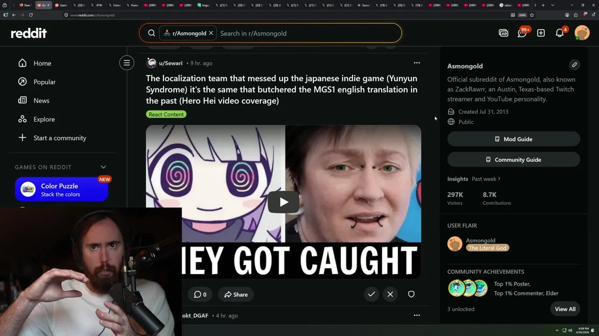Open the Community Guide button

514,160
